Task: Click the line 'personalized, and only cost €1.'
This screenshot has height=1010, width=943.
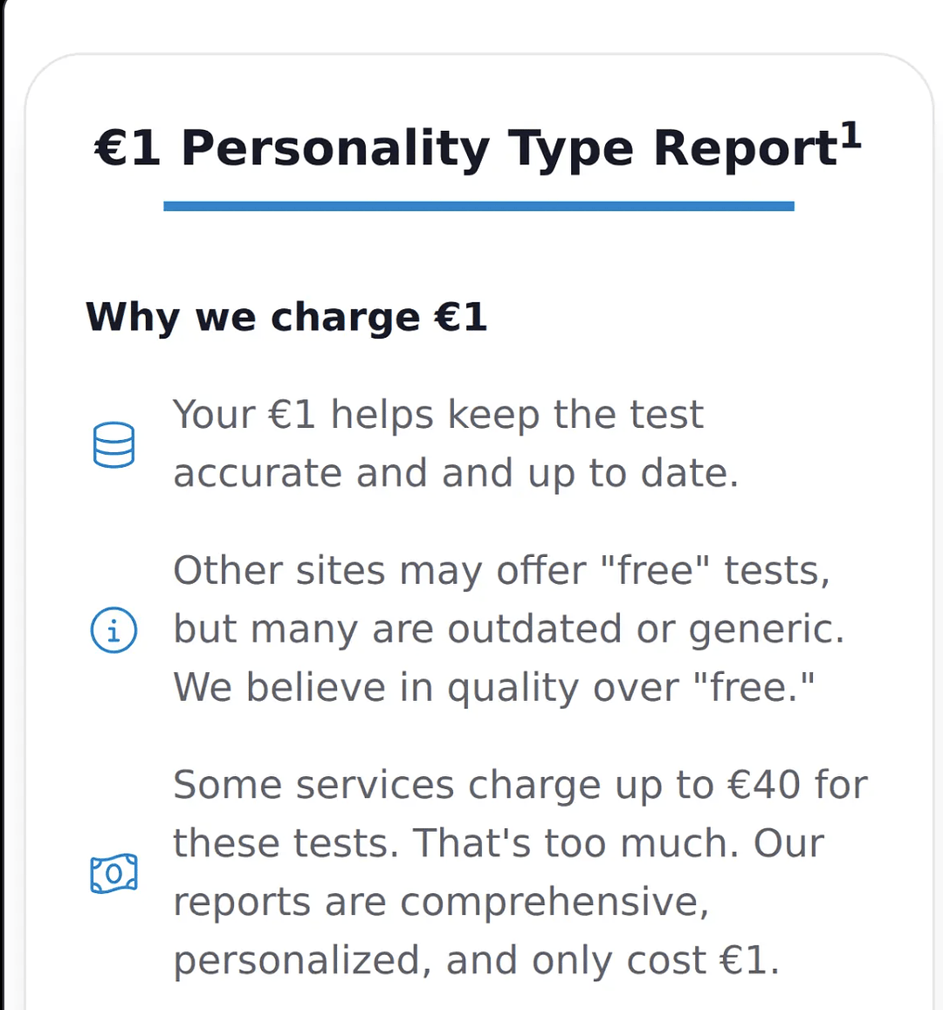Action: point(477,961)
